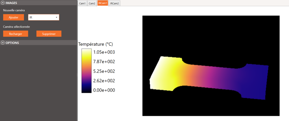Viewport: 289px width, 121px height.
Task: Click the Recharger button
Action: pos(16,34)
